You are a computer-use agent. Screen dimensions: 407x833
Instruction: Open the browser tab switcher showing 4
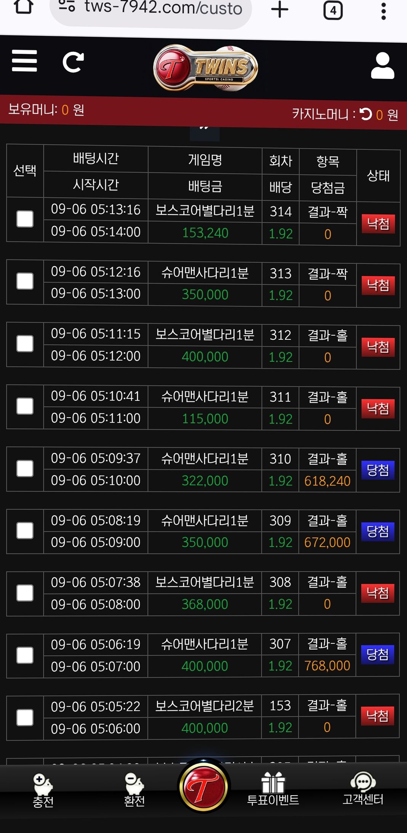point(333,11)
